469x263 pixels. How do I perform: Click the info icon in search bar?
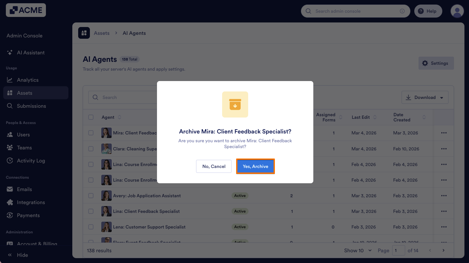pyautogui.click(x=402, y=11)
